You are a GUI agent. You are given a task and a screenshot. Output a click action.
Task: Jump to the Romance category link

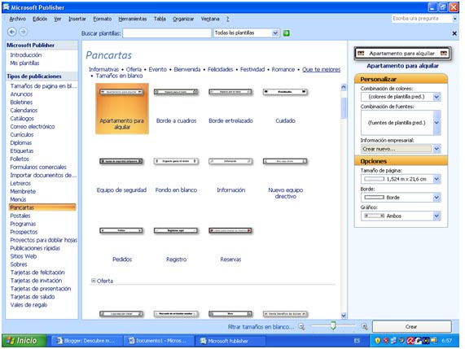coord(283,69)
